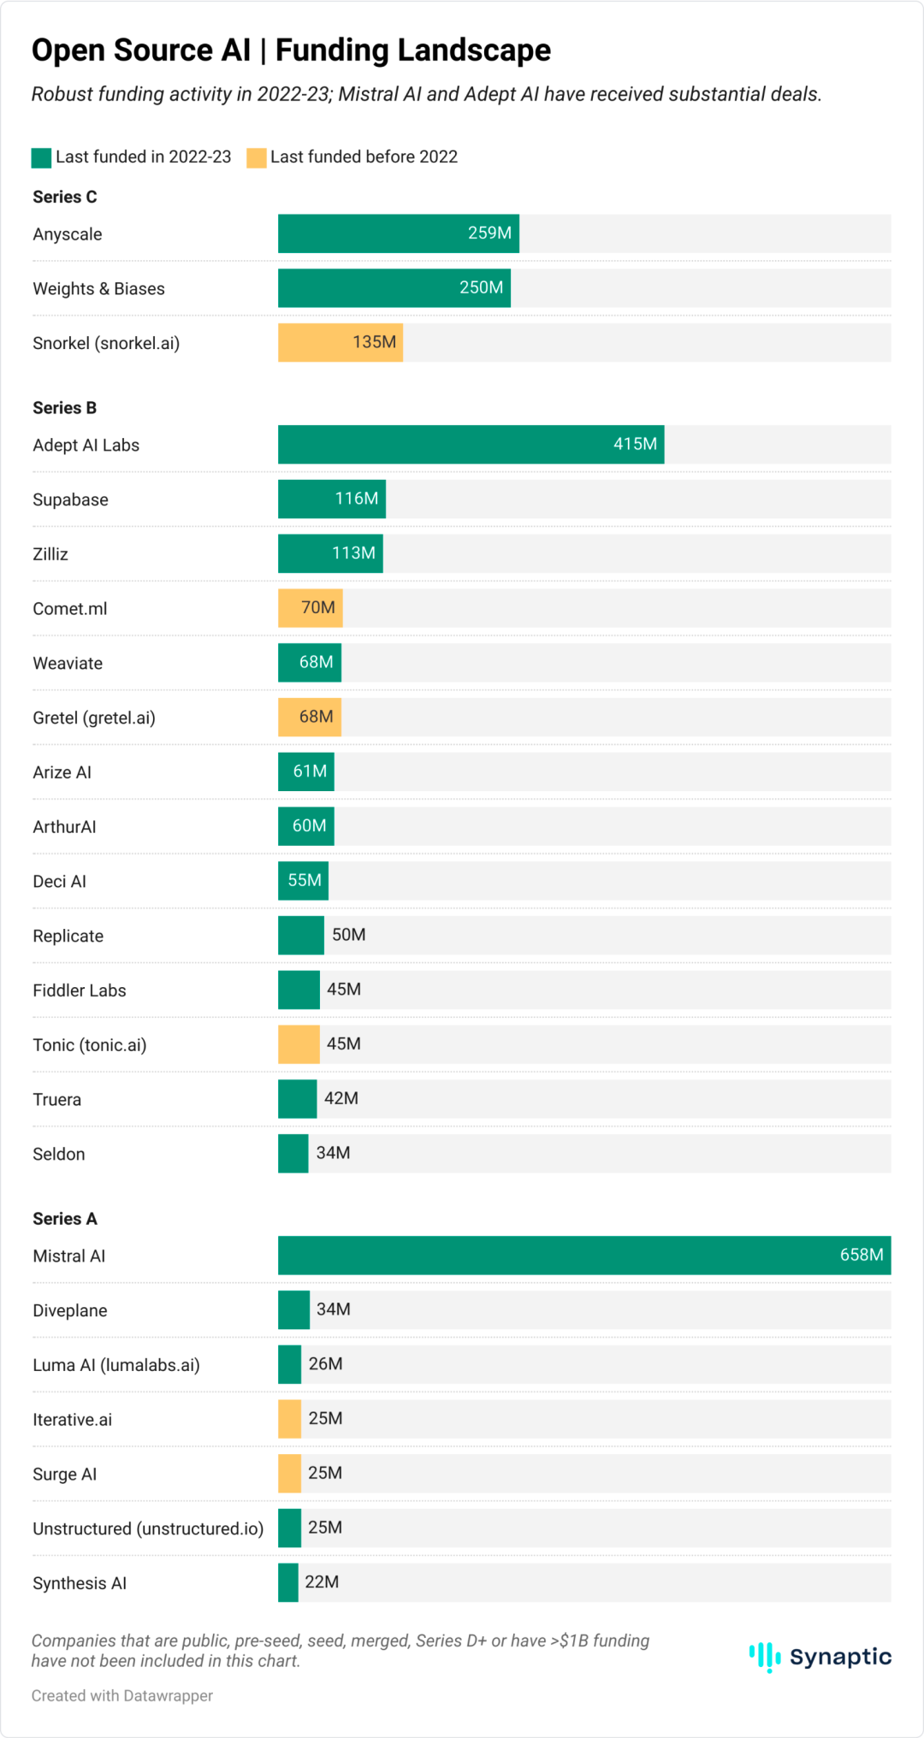Click the green 'Last funded in 2022-23' legend swatch
Viewport: 924px width, 1738px height.
click(x=41, y=157)
